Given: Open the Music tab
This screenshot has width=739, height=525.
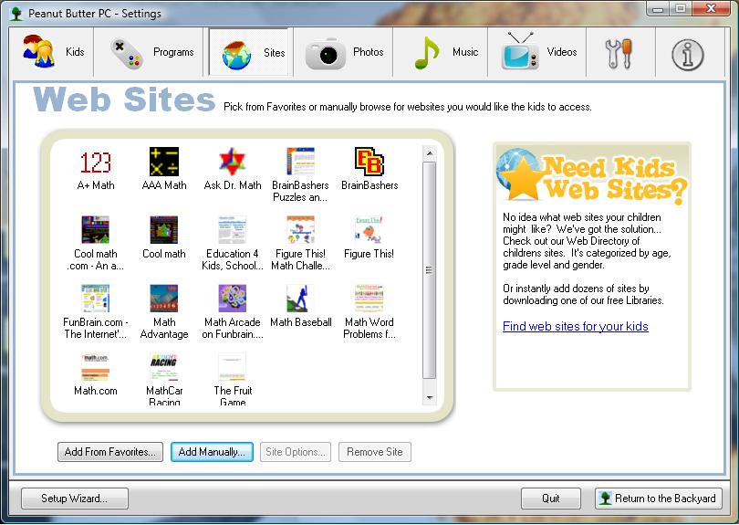Looking at the screenshot, I should coord(441,52).
